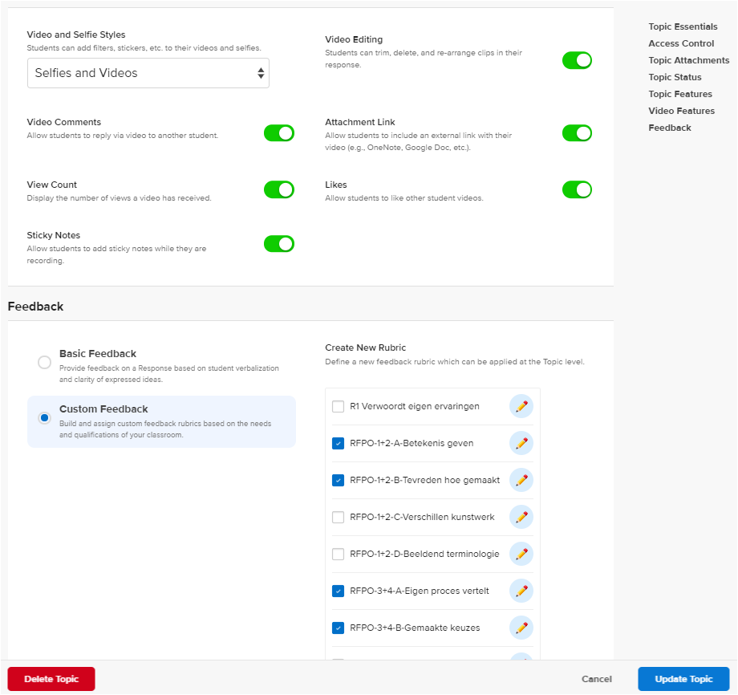The image size is (738, 695).
Task: Select the Basic Feedback radio option
Action: click(45, 363)
